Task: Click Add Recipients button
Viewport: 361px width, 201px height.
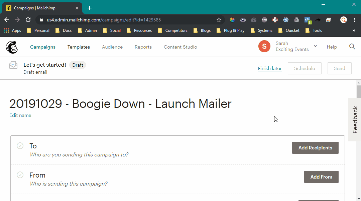Action: coord(316,148)
